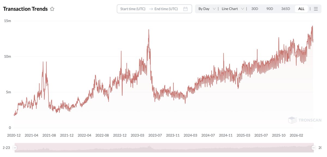Click the 2025-03 x-axis label

tap(244, 135)
